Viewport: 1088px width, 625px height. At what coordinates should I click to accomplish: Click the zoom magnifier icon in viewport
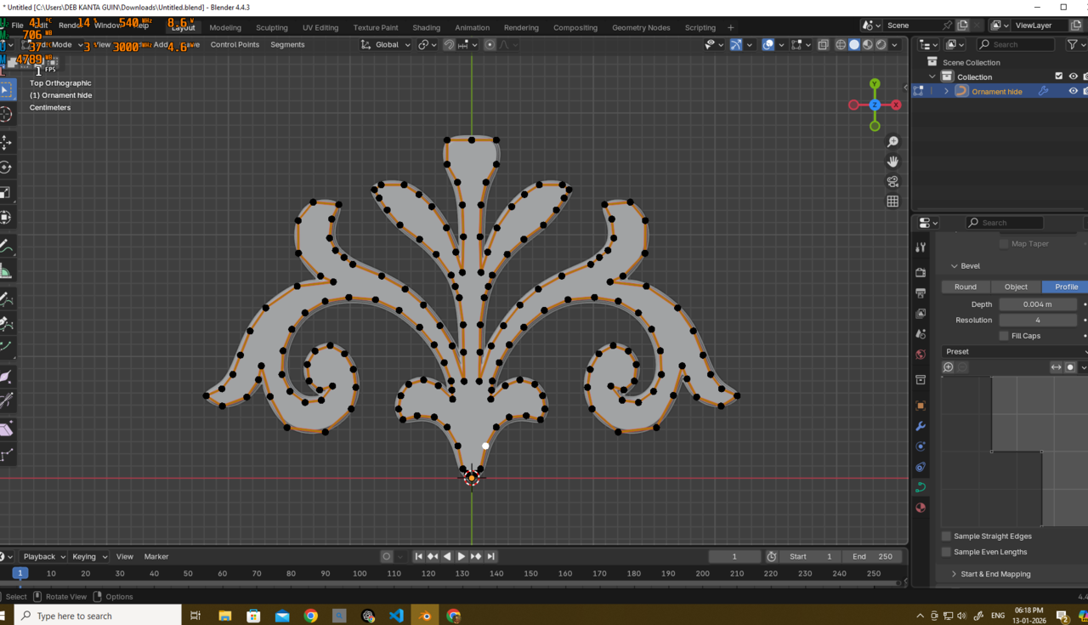[892, 141]
